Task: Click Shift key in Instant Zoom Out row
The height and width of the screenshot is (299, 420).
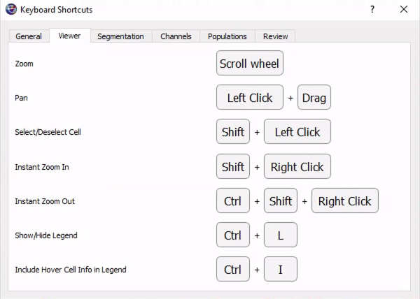Action: (281, 200)
